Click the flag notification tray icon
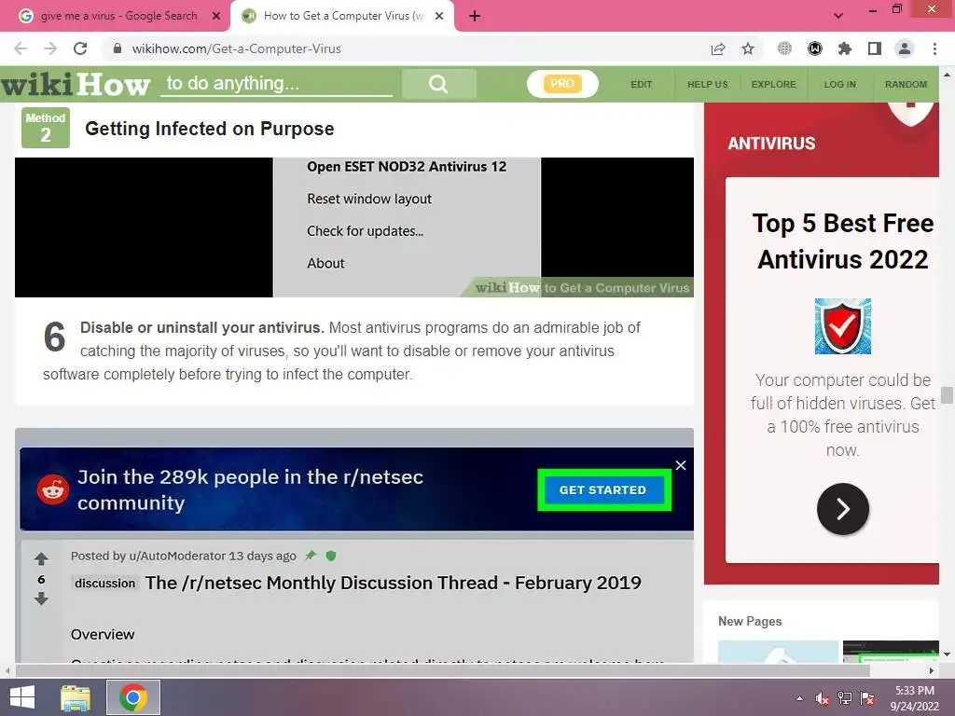The width and height of the screenshot is (955, 716). 867,698
